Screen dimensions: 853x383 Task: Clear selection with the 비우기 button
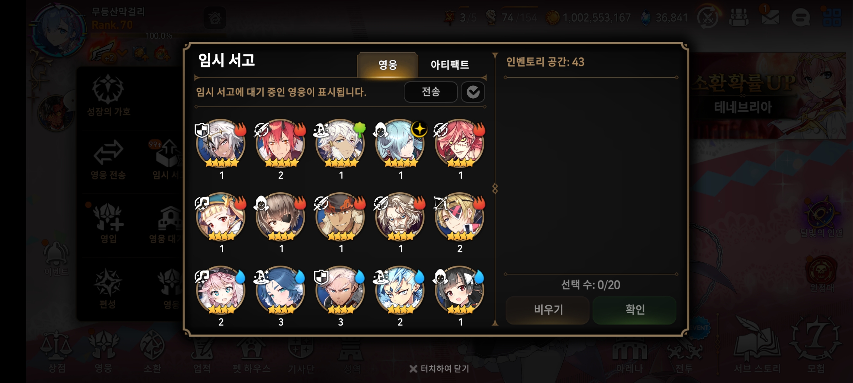click(x=548, y=310)
